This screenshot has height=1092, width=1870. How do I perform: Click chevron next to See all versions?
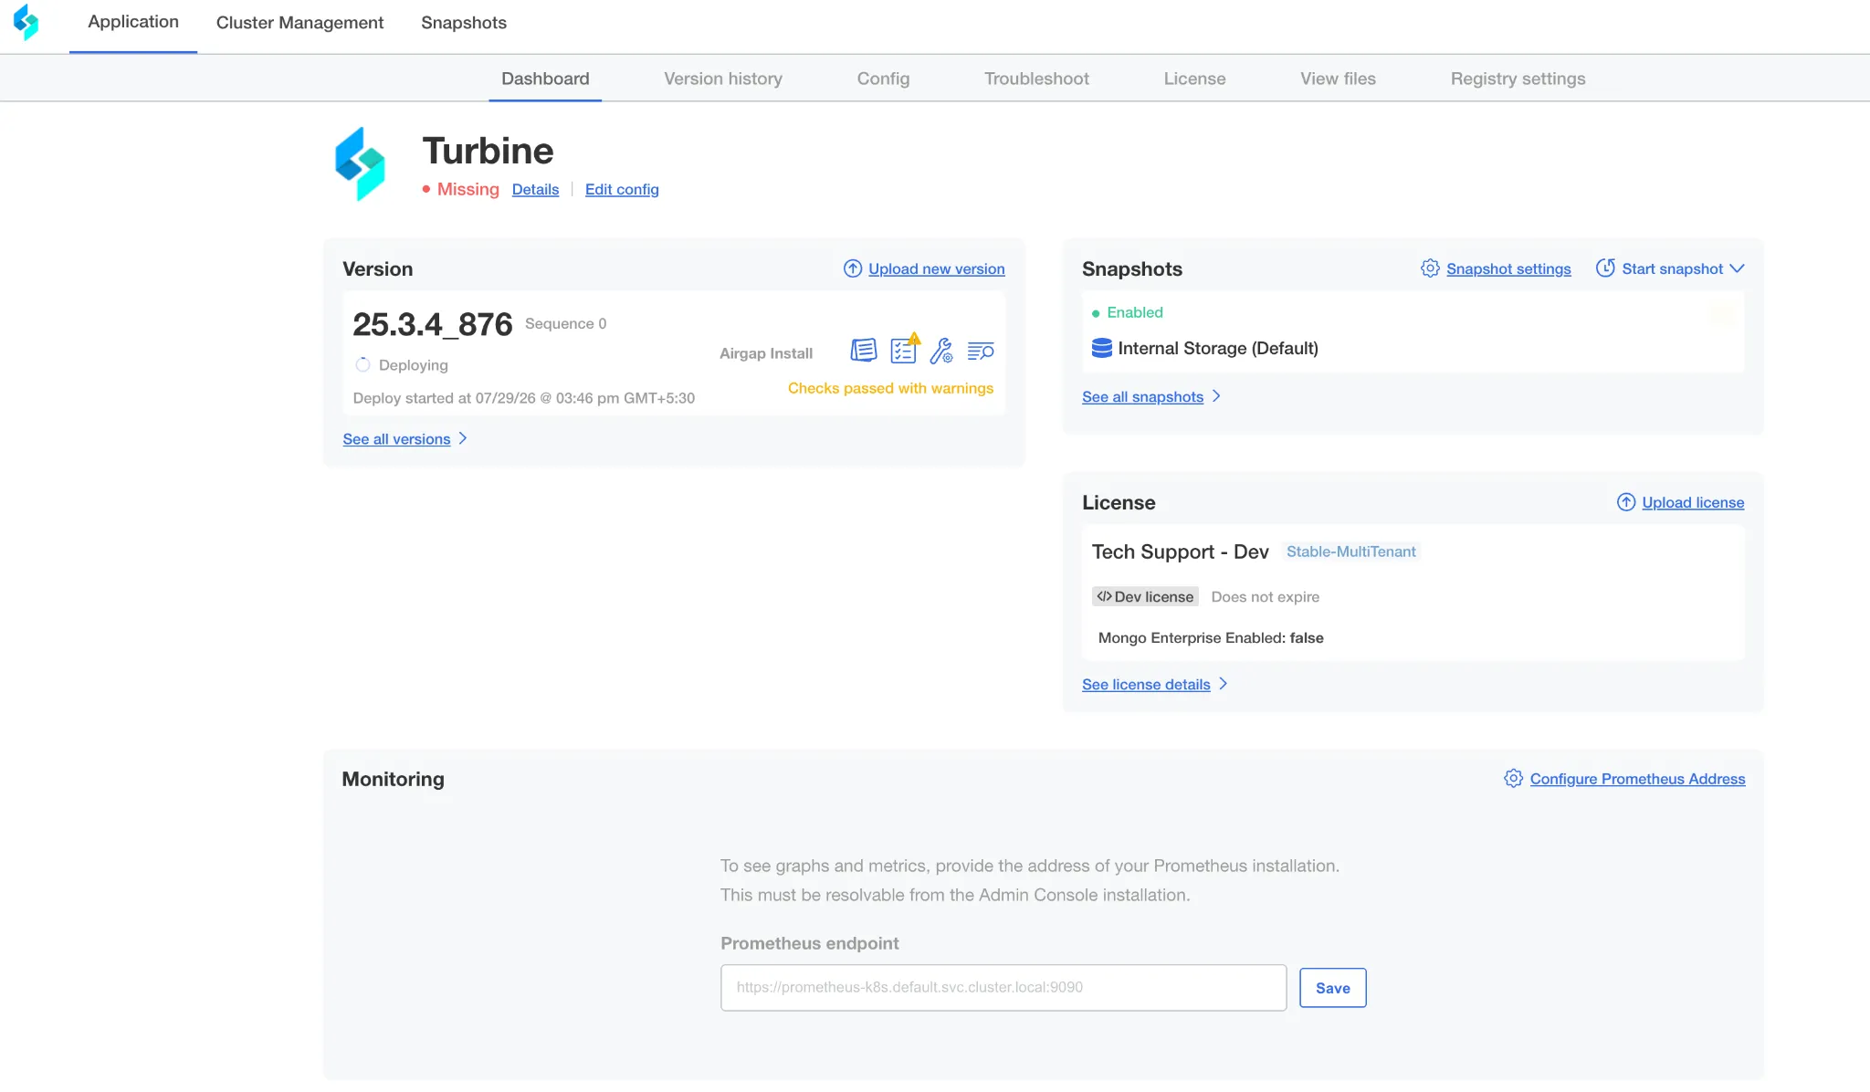click(x=463, y=438)
